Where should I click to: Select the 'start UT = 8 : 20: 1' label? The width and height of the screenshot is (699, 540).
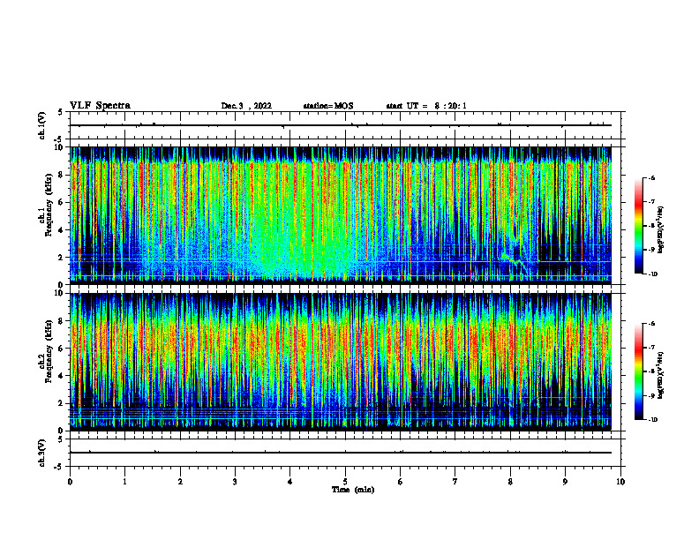426,106
